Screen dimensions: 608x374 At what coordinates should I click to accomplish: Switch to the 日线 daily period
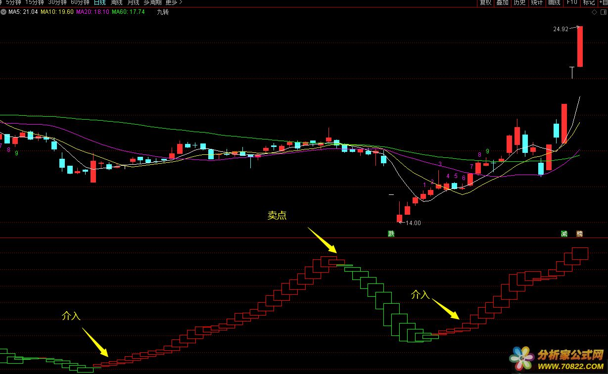click(99, 2)
